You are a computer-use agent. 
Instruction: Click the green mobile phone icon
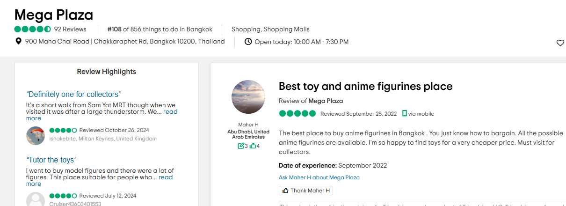pos(405,114)
